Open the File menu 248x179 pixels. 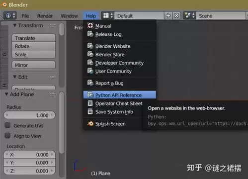(x=25, y=16)
